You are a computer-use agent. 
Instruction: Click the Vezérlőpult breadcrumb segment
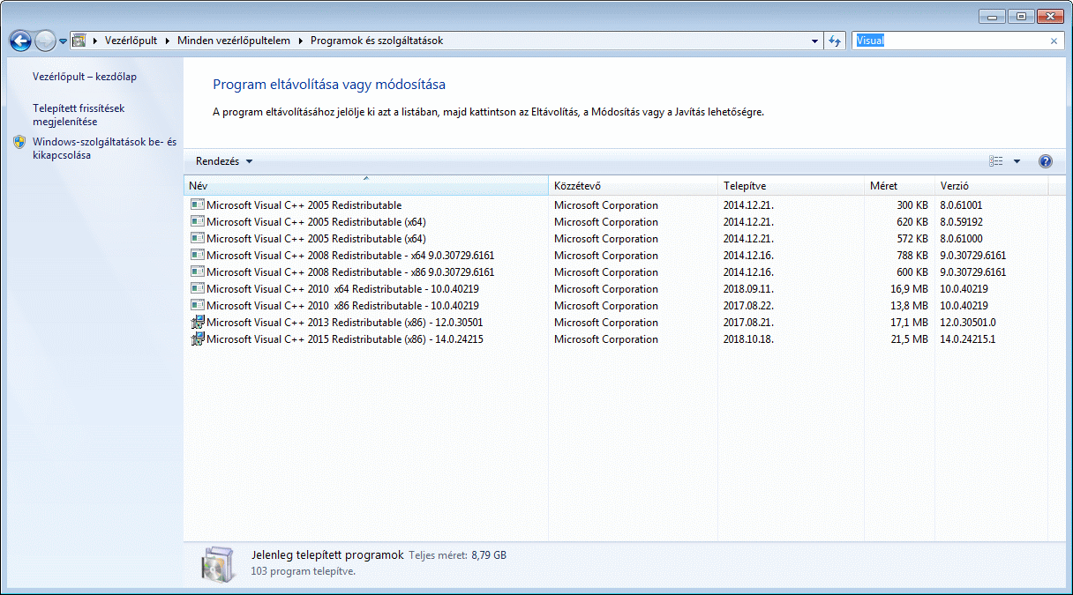[x=132, y=41]
